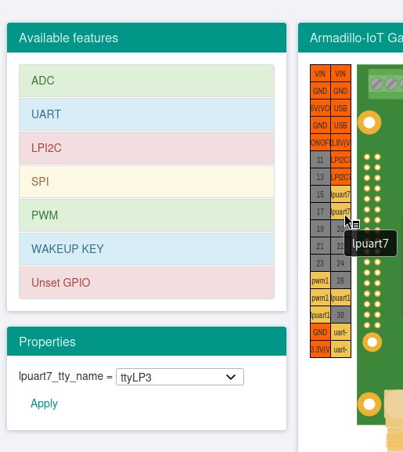The height and width of the screenshot is (452, 403).
Task: Select the LPI2C7 pin beside pin 13
Action: click(340, 177)
